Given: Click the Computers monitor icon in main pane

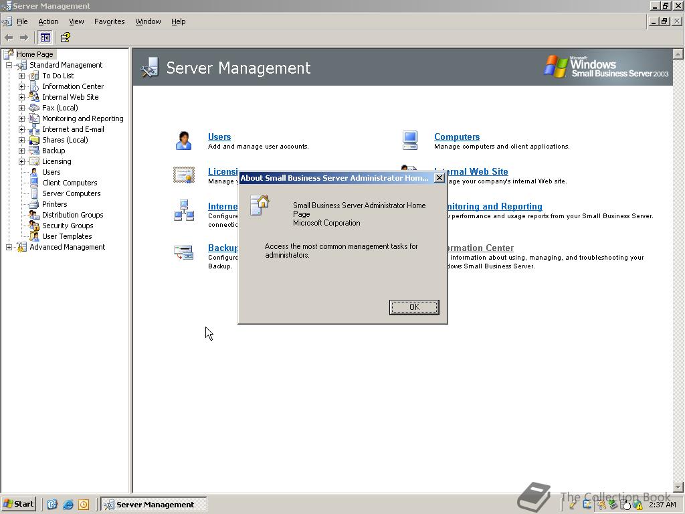Looking at the screenshot, I should point(410,141).
